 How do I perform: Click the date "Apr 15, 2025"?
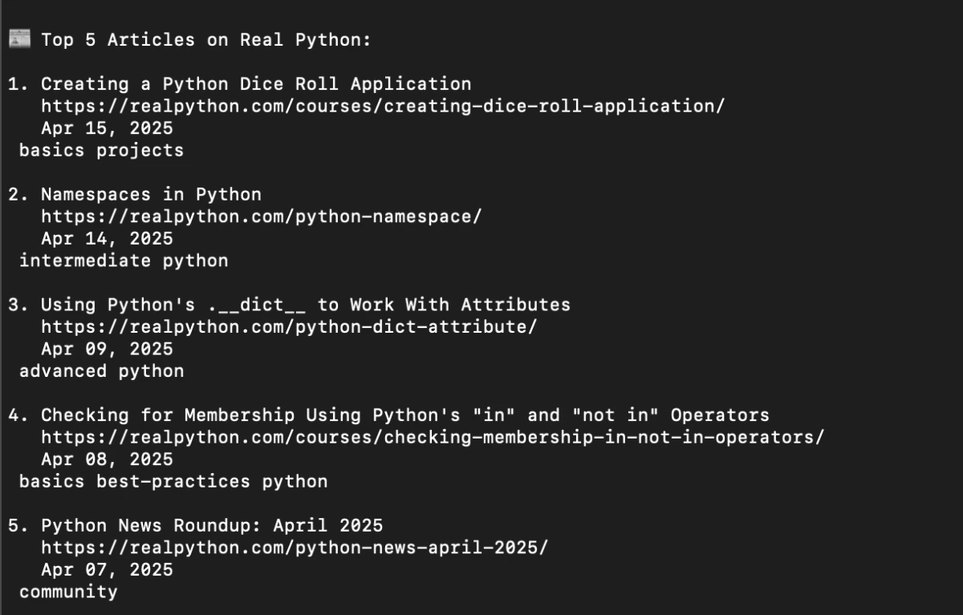(107, 128)
